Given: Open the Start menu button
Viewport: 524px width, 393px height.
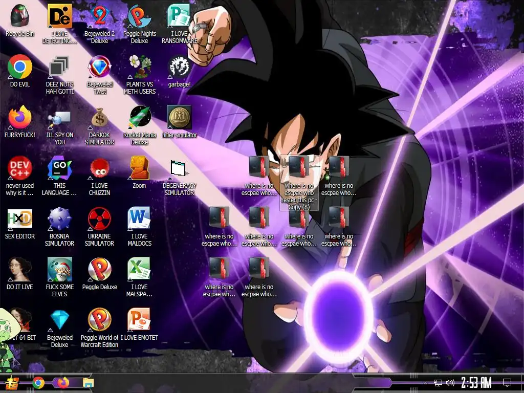Looking at the screenshot, I should [x=13, y=383].
